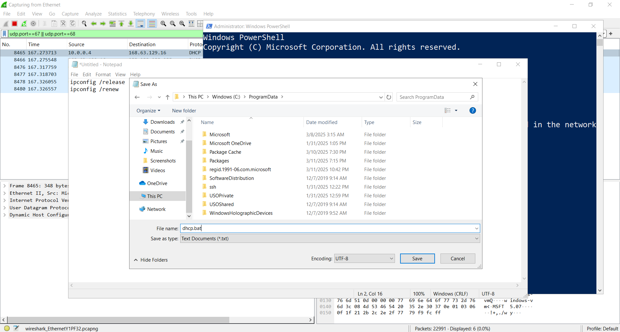Open Wireshark capture options gear
Screen dimensions: 620x332
coord(33,24)
